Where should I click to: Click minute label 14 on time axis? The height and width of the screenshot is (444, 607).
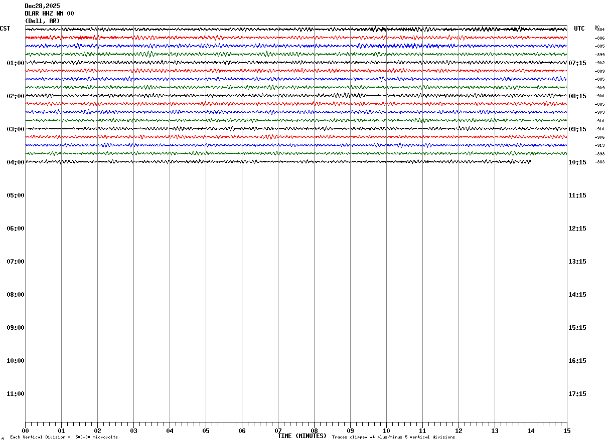click(531, 431)
